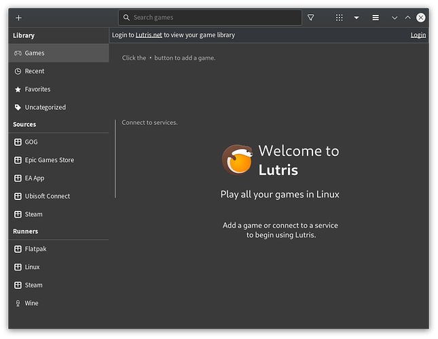Viewport: 438px width, 339px height.
Task: Click the wine glass icon
Action: (x=18, y=303)
